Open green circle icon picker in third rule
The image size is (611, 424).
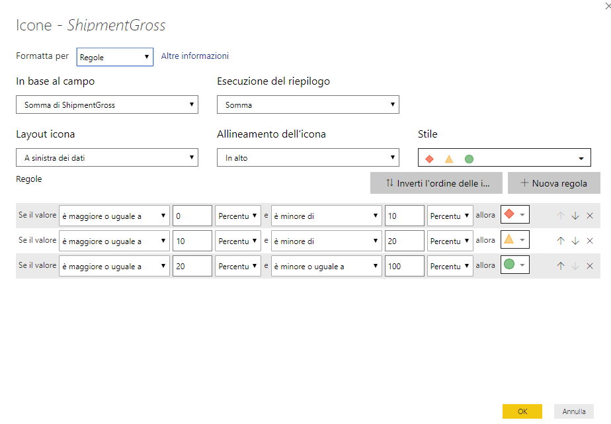[514, 265]
